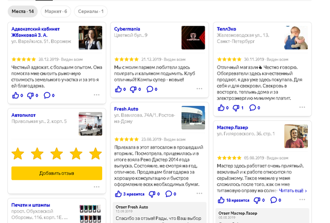Open Адвокатский кабинет Жбанковой З. А. link
Image resolution: width=330 pixels, height=223 pixels.
coord(36,32)
